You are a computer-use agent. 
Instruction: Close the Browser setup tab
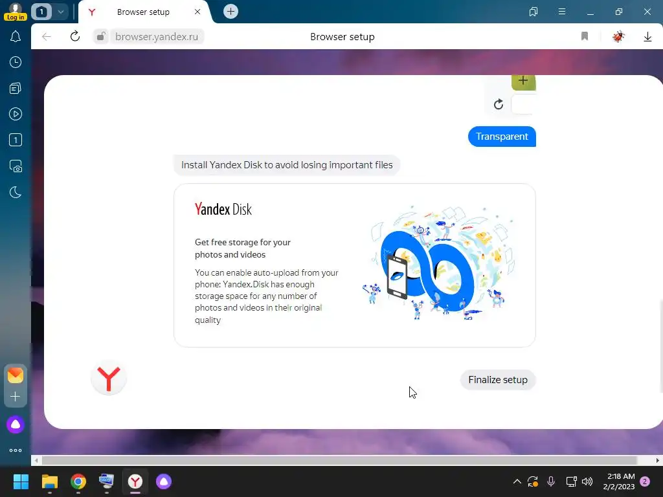tap(197, 12)
